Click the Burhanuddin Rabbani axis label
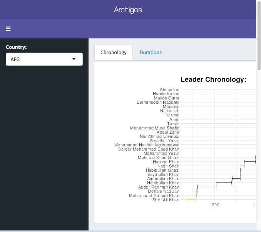The height and width of the screenshot is (232, 261). [x=158, y=102]
